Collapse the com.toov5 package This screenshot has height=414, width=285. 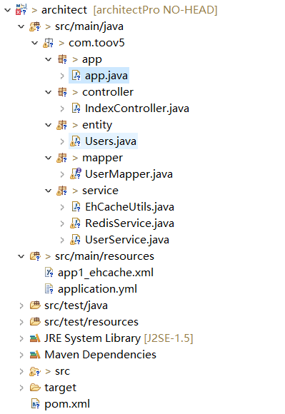34,43
